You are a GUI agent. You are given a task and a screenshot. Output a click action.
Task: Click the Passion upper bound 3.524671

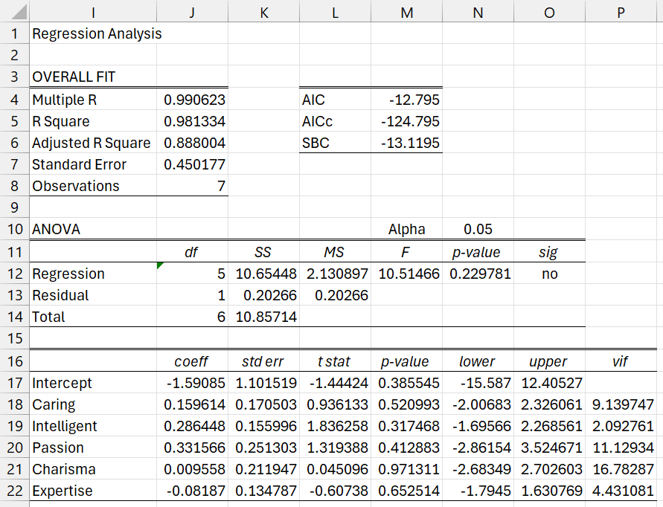click(x=549, y=448)
